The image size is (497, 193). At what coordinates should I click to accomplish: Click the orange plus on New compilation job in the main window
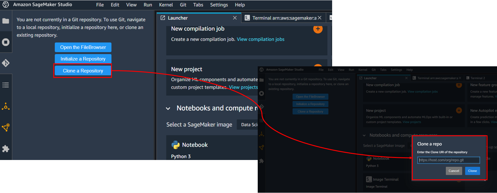pos(318,29)
